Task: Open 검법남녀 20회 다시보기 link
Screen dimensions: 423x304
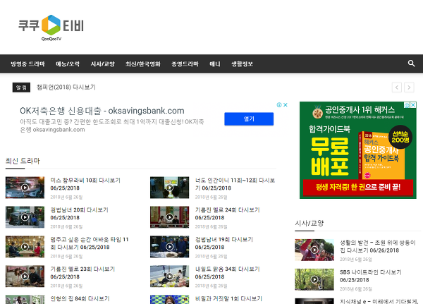Action: [x=79, y=214]
